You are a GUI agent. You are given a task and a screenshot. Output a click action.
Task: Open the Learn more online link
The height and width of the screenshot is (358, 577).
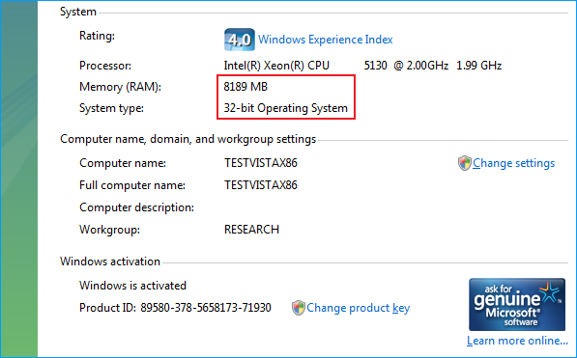(517, 341)
